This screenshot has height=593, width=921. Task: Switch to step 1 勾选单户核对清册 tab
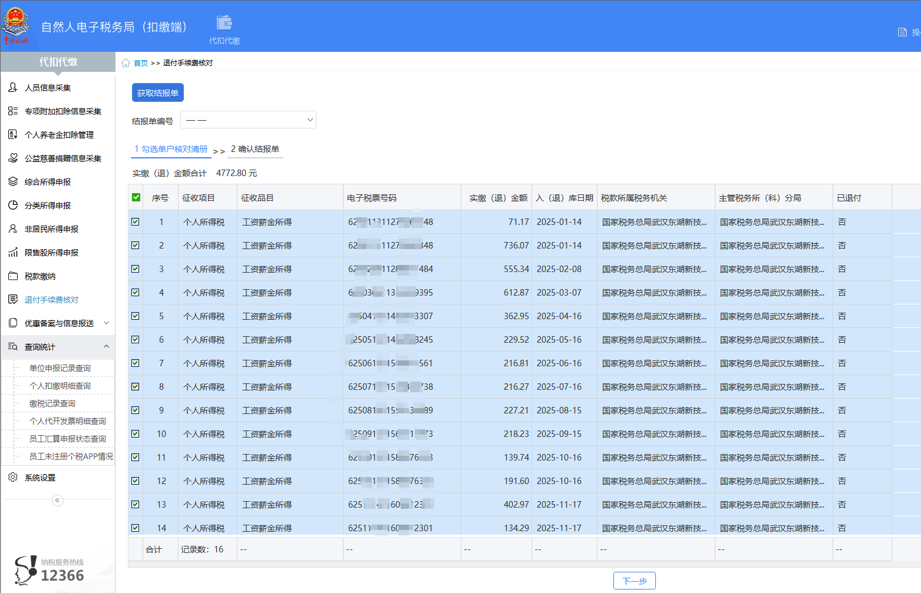[171, 149]
